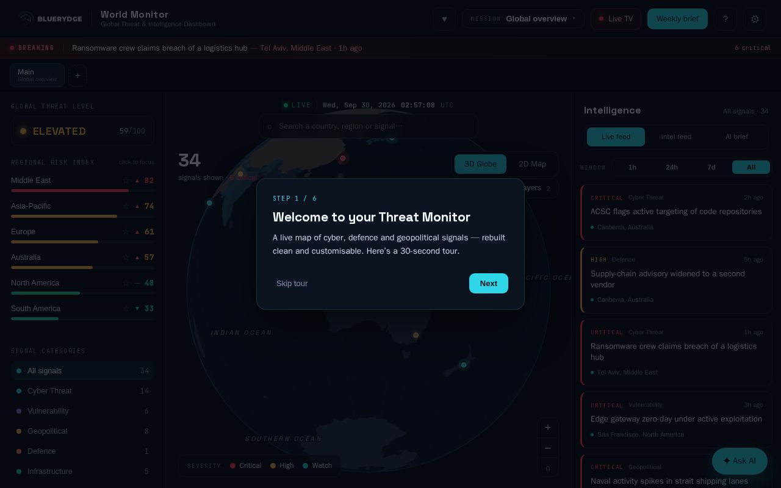Focus the Asia-Pacific region row
This screenshot has height=488, width=781.
(82, 209)
